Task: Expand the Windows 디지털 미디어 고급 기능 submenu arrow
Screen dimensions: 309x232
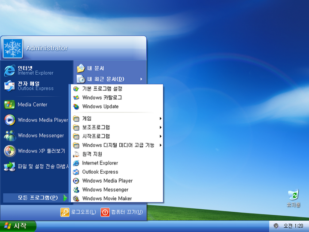Action: pos(161,145)
